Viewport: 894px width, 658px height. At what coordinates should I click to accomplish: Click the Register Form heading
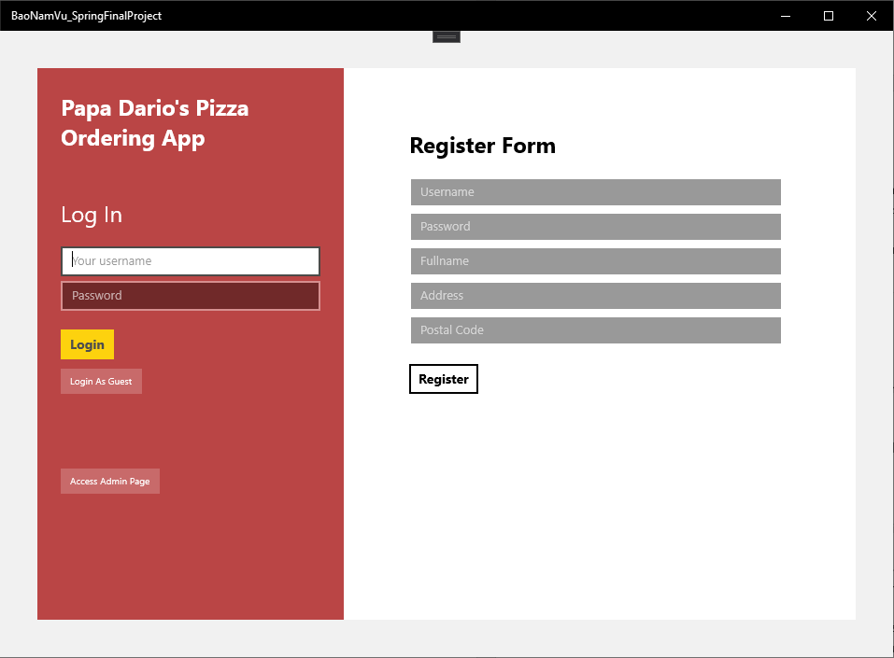pos(482,146)
